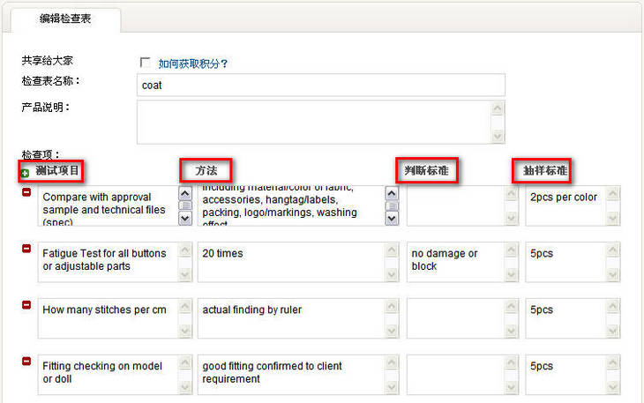Edit the 'actual finding by ruler' method field
644x403 pixels.
tap(290, 318)
